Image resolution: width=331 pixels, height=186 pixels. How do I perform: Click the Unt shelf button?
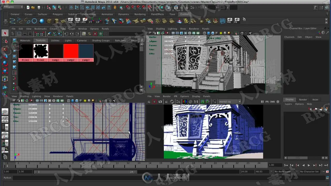[x=77, y=21]
